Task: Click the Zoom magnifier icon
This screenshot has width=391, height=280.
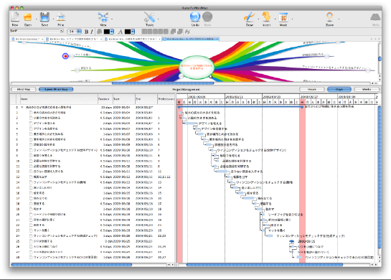Action: 329,17
